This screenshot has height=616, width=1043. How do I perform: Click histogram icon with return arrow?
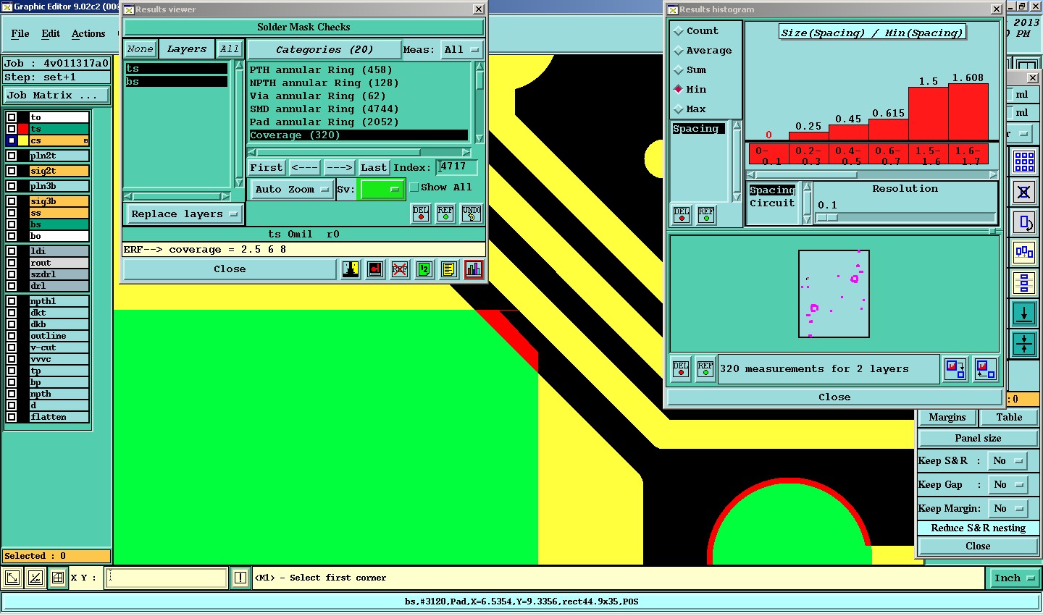(x=985, y=369)
